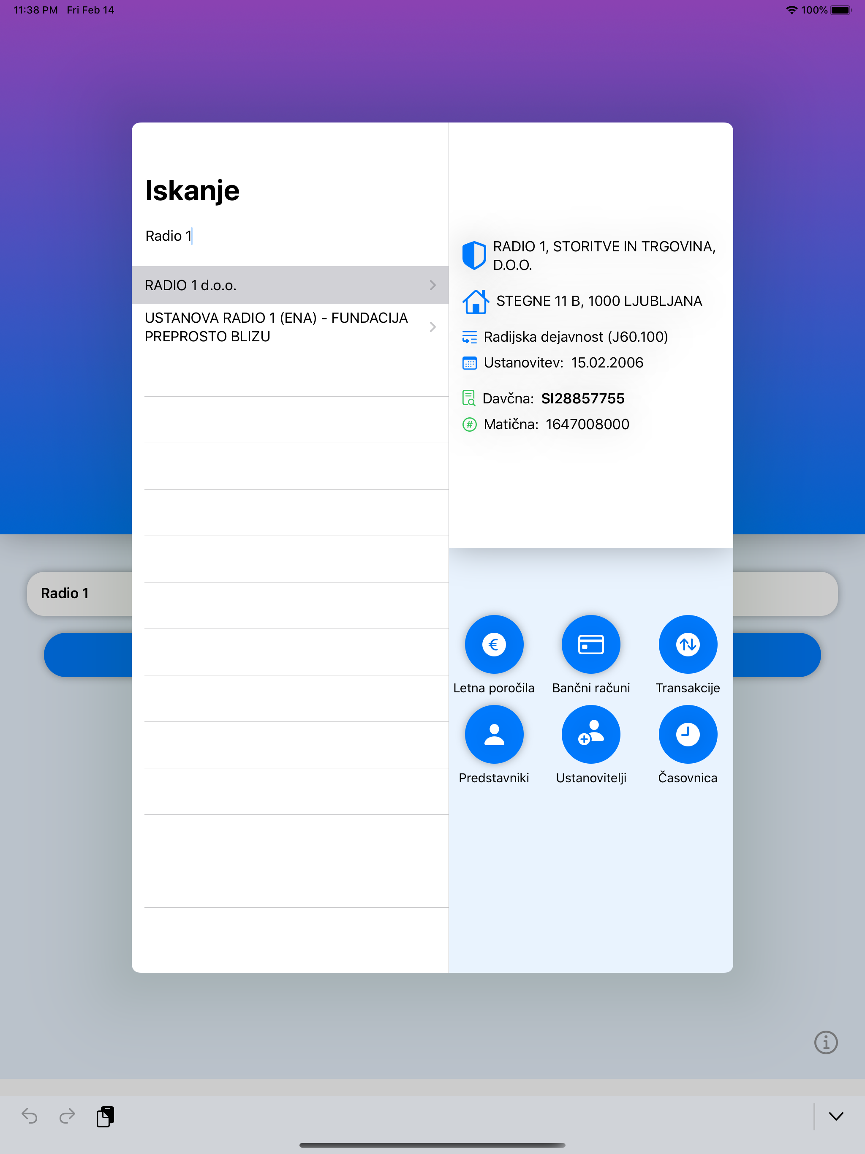Tap the activity list icon
Viewport: 865px width, 1154px height.
(470, 337)
